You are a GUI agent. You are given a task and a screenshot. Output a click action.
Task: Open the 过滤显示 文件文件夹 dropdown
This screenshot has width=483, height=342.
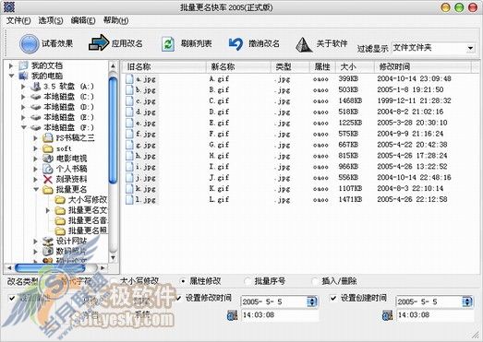click(470, 48)
